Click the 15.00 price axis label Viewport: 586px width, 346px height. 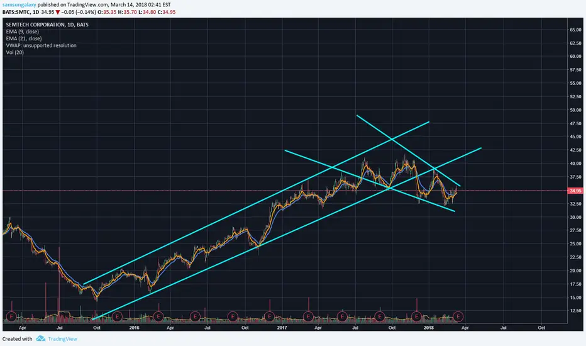[x=575, y=298]
